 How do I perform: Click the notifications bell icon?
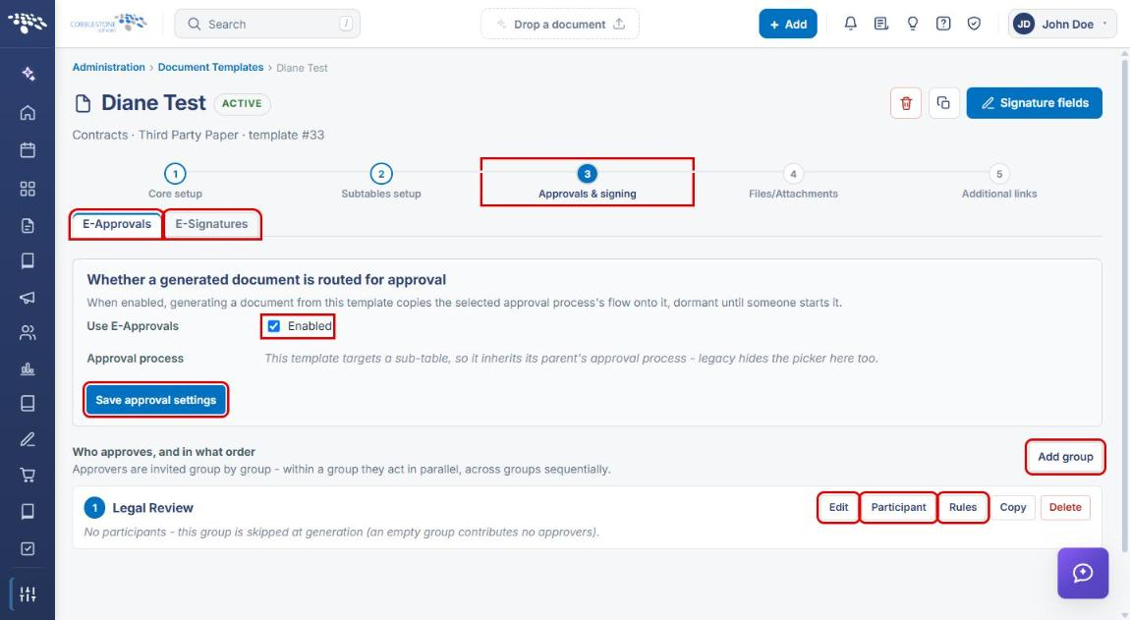tap(850, 24)
